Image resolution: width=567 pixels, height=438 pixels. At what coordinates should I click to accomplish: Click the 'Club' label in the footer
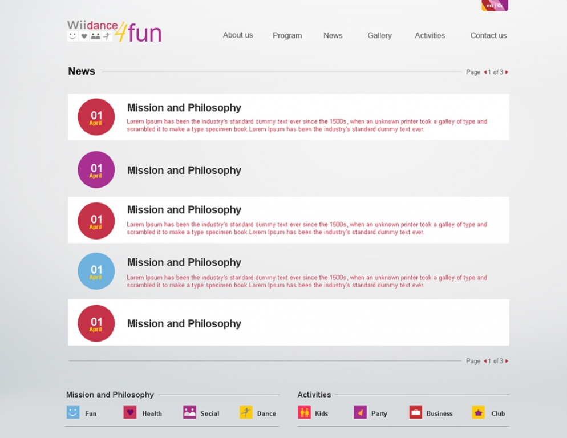498,413
